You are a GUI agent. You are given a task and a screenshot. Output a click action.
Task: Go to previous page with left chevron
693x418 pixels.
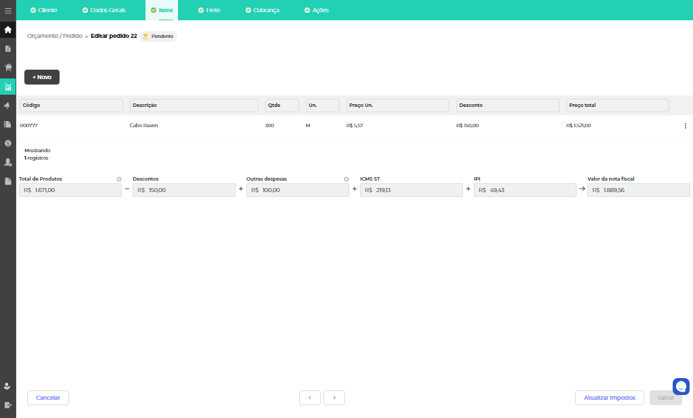click(310, 398)
